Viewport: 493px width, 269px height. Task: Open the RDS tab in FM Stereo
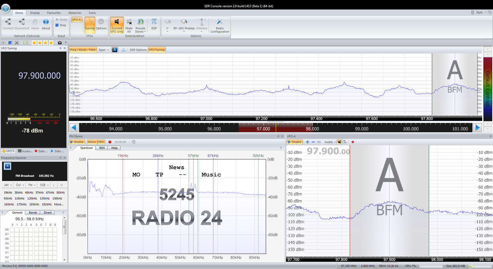(102, 148)
